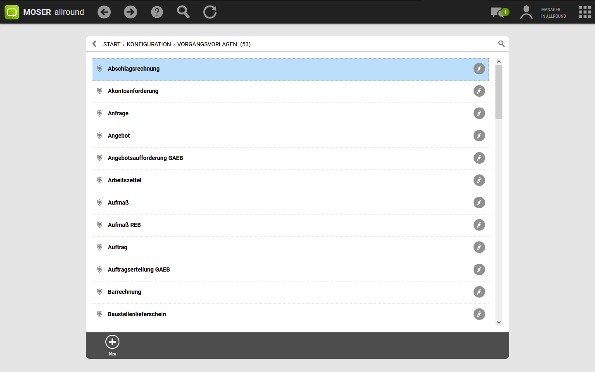Select the Aufmaß REB entry
This screenshot has height=372, width=595.
(x=290, y=225)
